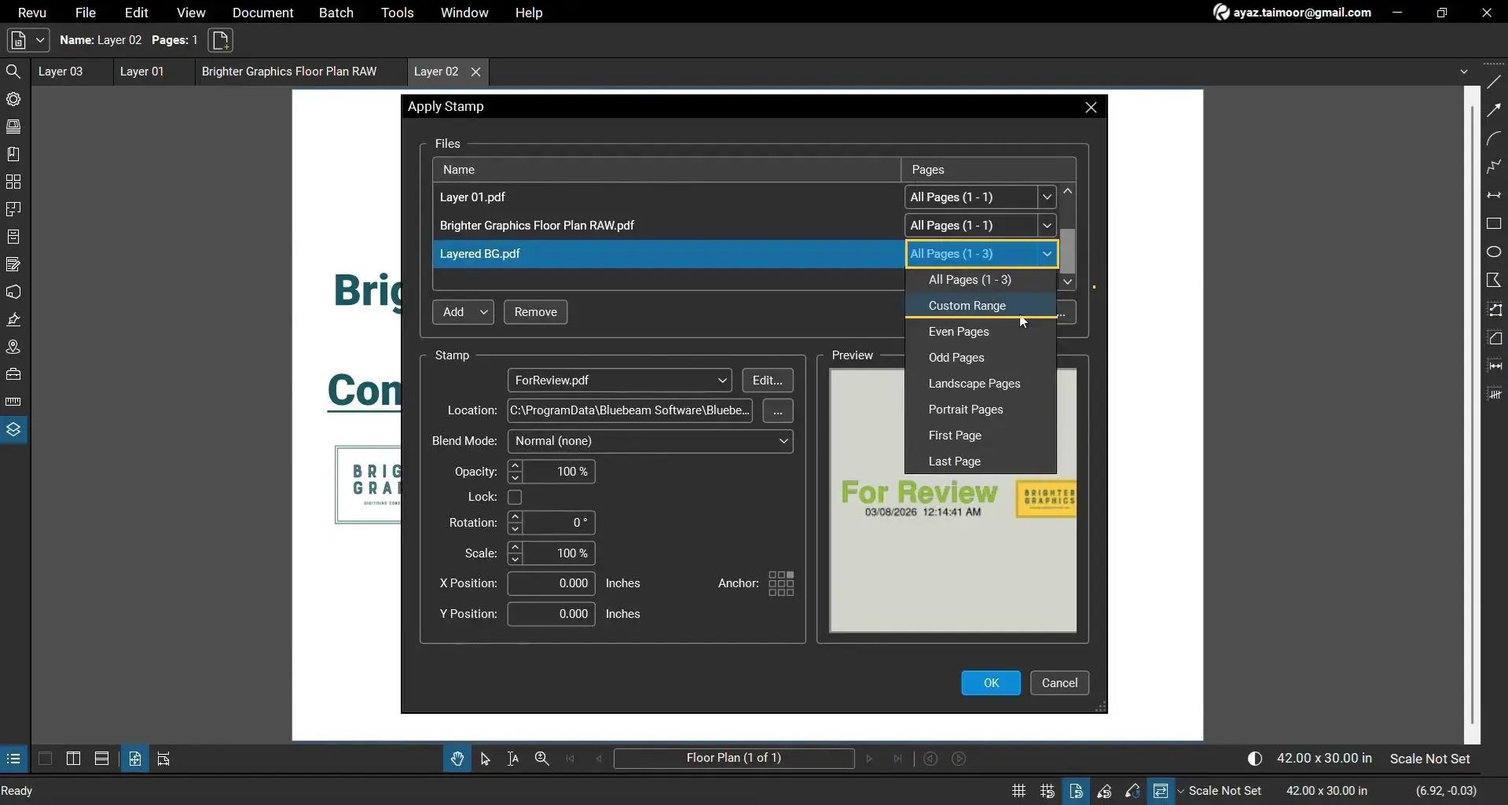Activate the Zoom tool
The width and height of the screenshot is (1508, 805).
[x=541, y=759]
